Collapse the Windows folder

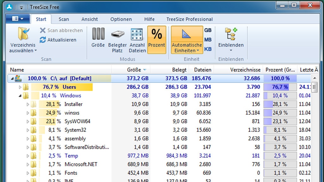point(20,96)
